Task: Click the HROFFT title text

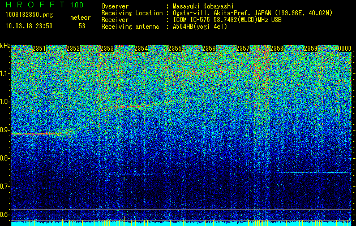Action: click(x=35, y=5)
